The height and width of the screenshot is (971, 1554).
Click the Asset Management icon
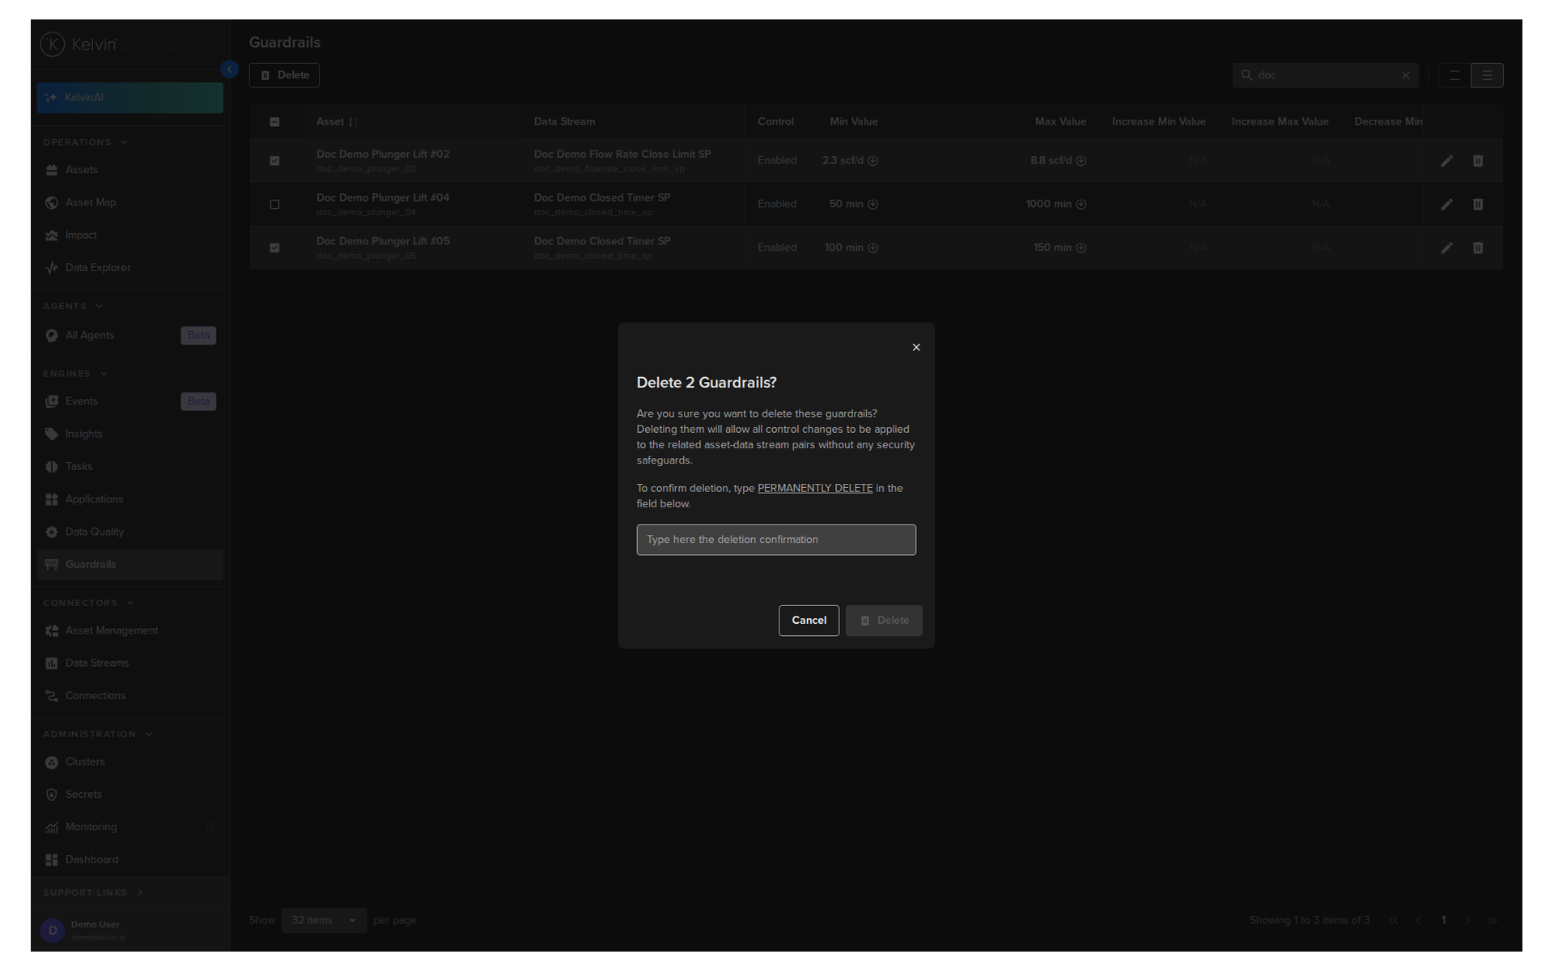pyautogui.click(x=52, y=630)
